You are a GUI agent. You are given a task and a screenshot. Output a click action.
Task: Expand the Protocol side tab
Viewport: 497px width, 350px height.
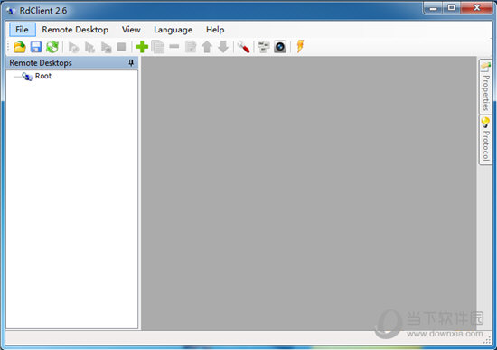pos(485,139)
